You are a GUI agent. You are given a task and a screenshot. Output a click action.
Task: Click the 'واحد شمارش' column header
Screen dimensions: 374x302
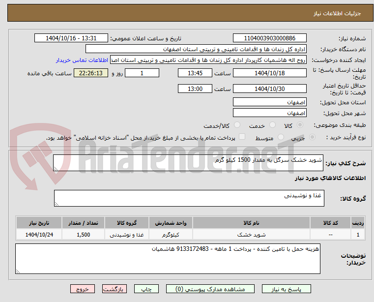pos(171,223)
